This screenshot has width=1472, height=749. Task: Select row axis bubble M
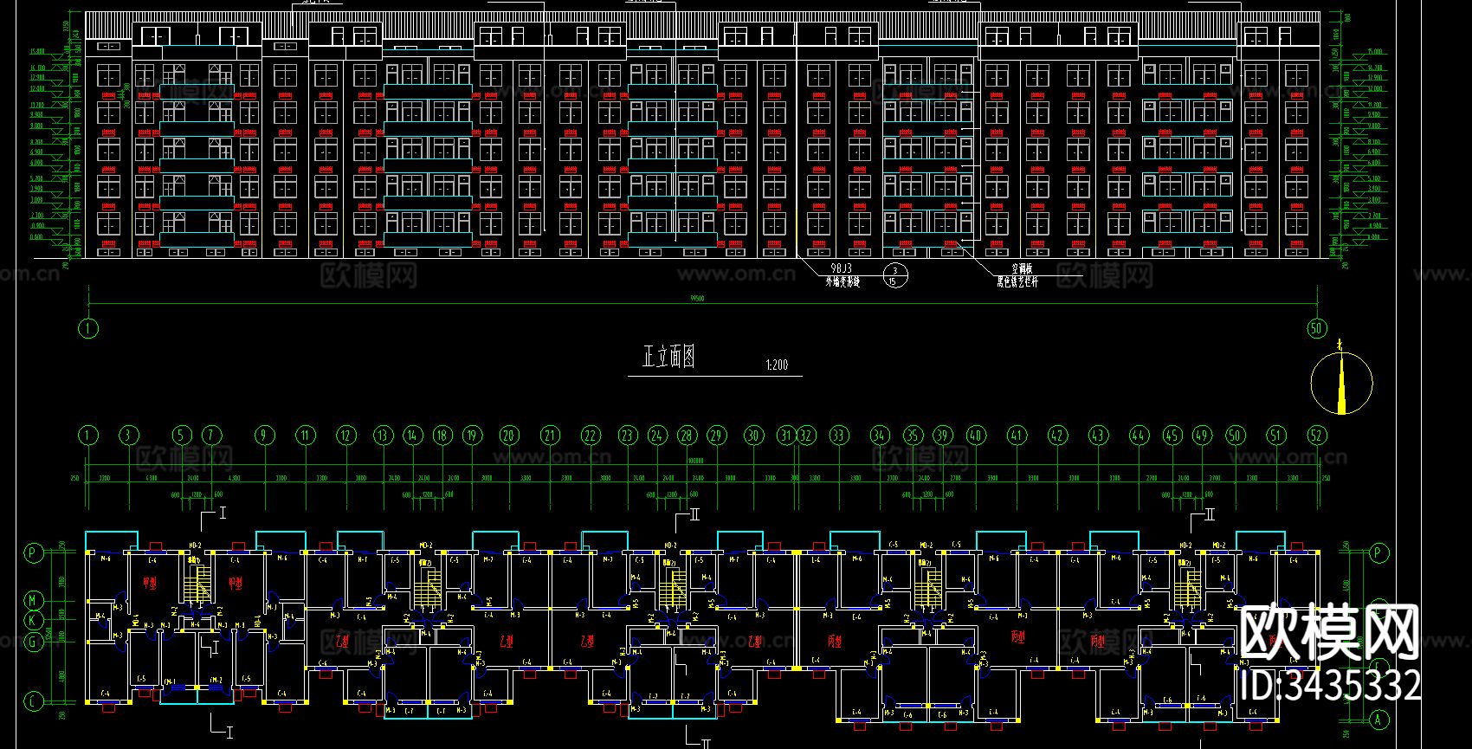click(33, 600)
